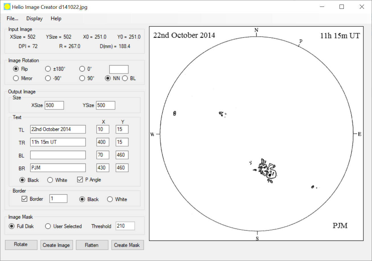Select User Selected image mask
Screen dimensions: 372x261
[x=48, y=226]
